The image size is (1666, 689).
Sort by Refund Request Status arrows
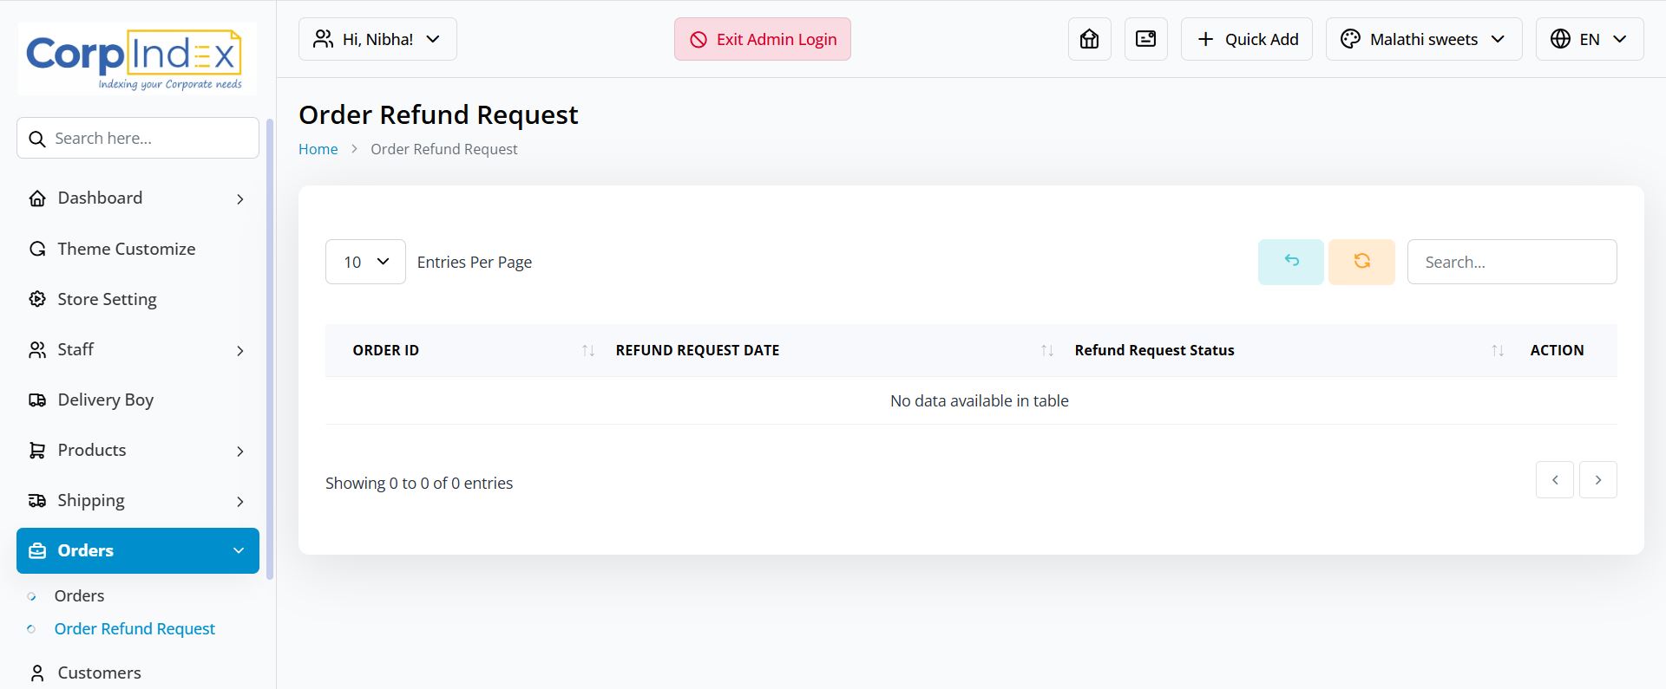tap(1497, 350)
